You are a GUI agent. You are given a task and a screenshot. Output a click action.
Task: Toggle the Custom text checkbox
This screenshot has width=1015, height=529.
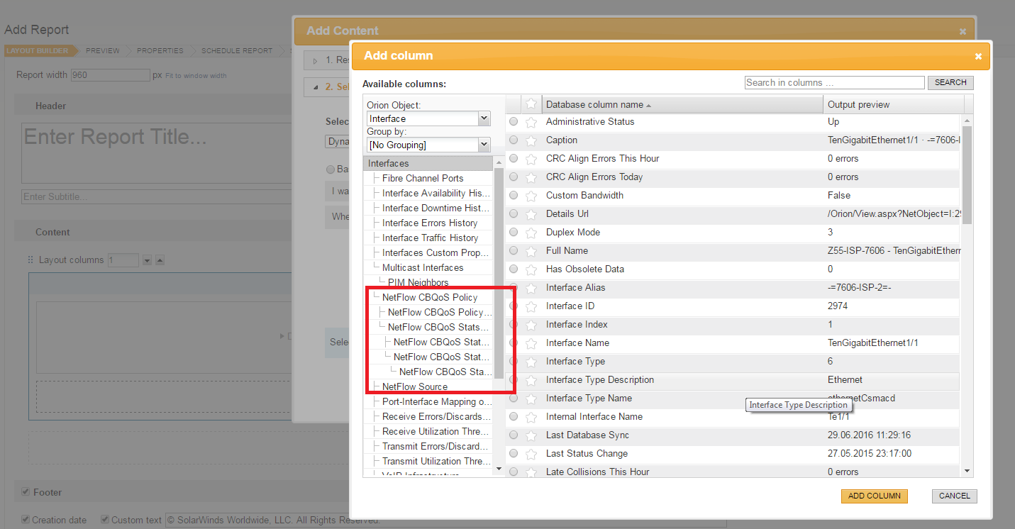105,520
